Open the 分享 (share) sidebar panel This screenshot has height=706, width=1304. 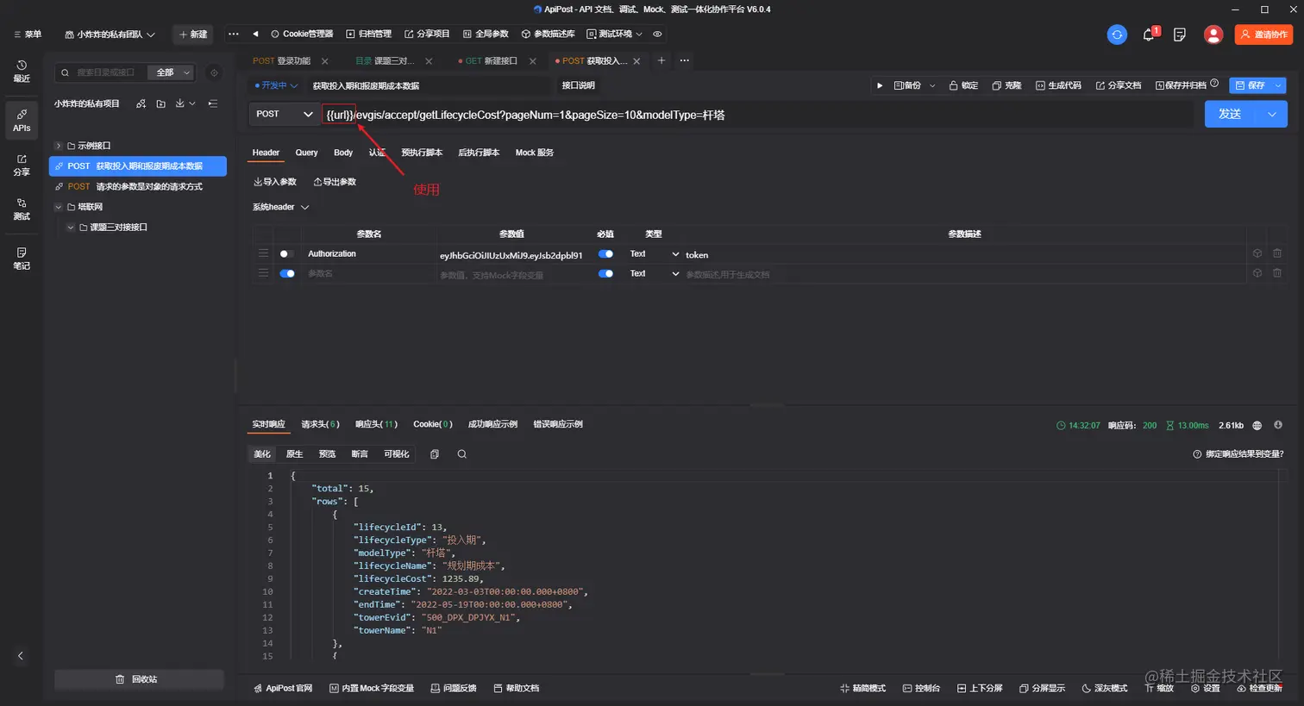point(22,165)
